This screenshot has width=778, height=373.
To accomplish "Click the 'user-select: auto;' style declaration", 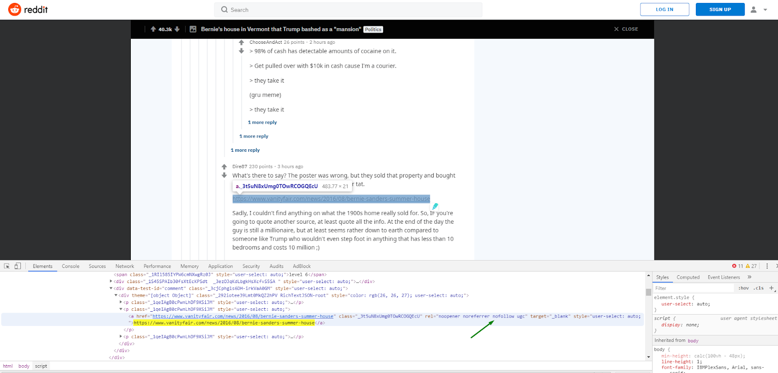I will pyautogui.click(x=686, y=304).
